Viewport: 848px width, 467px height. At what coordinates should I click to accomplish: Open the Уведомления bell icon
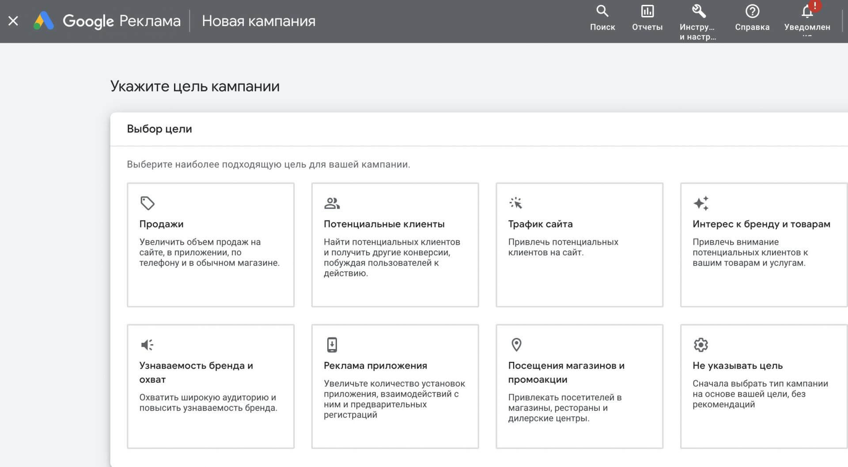(x=807, y=12)
